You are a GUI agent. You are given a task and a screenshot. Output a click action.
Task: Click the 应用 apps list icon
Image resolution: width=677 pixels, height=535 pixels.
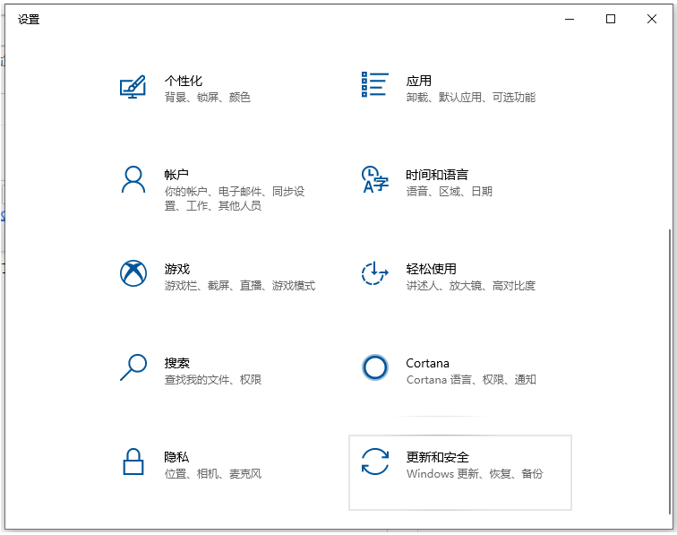pyautogui.click(x=374, y=85)
